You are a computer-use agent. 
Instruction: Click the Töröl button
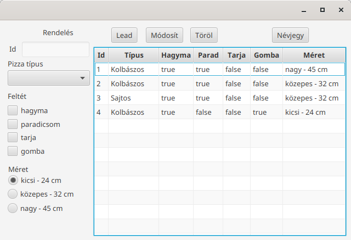(203, 35)
